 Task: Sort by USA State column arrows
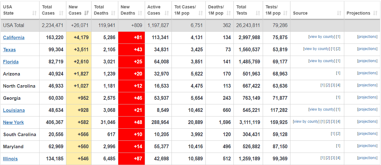[34, 13]
